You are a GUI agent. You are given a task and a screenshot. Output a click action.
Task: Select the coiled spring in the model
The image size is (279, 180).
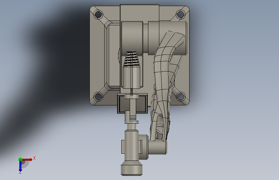(132, 59)
